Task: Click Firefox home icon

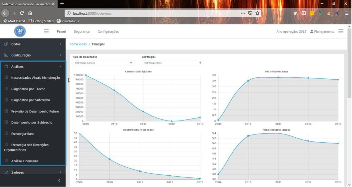Action: (30, 13)
